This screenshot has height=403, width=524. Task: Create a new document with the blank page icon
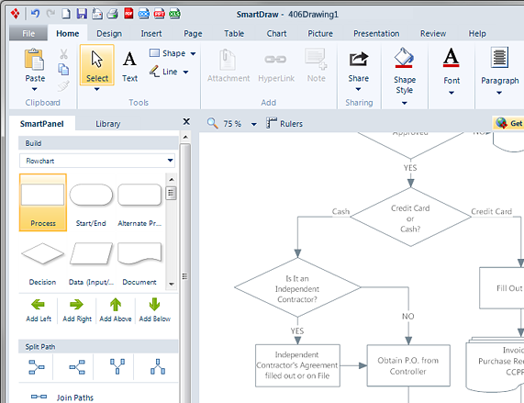coord(66,14)
